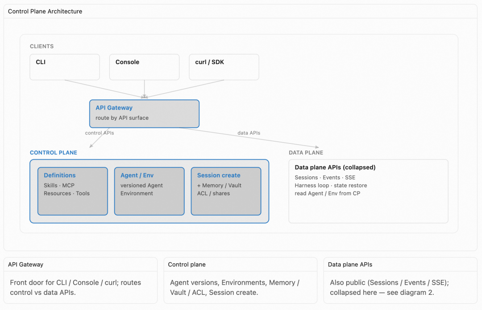The height and width of the screenshot is (310, 482).
Task: Click the DATA PLANE heading label
Action: (x=306, y=152)
